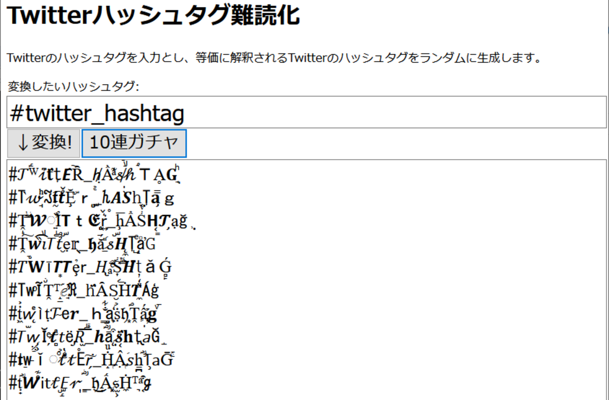
Task: Click the tenth hashtag line at bottom
Action: pyautogui.click(x=80, y=383)
